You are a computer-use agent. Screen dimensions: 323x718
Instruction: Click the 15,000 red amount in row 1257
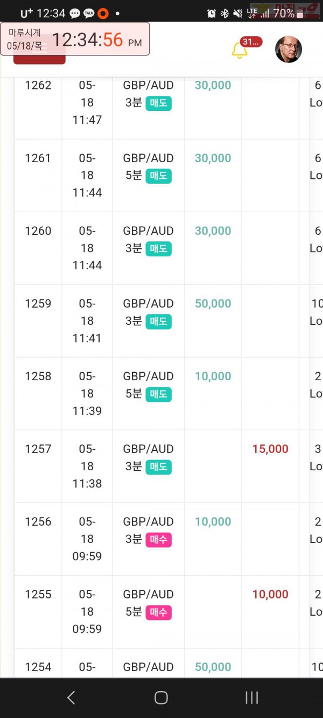(x=270, y=449)
